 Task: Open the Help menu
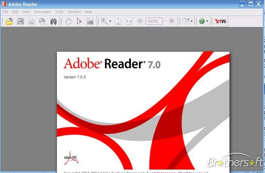tap(89, 12)
